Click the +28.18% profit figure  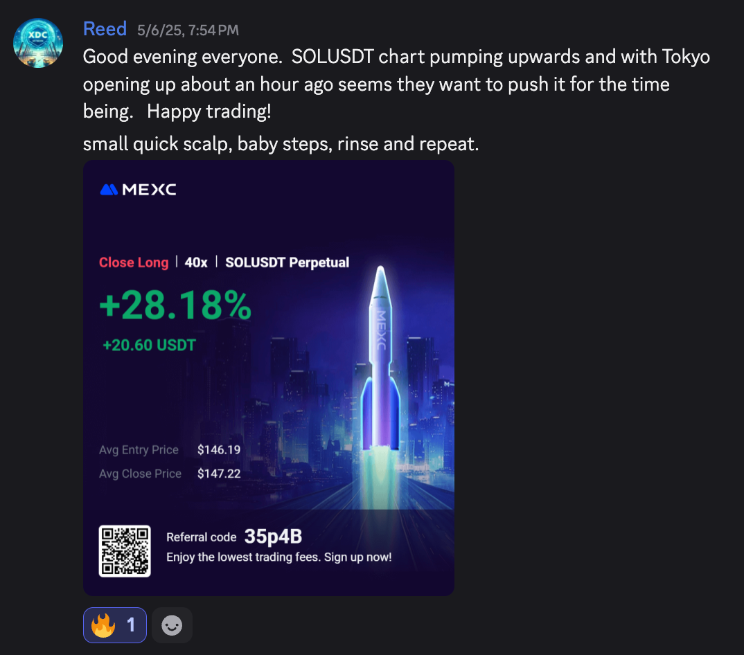click(x=175, y=305)
